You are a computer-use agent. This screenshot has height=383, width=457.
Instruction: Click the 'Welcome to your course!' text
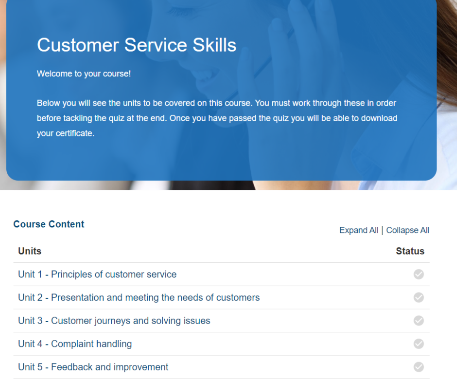[x=84, y=74]
